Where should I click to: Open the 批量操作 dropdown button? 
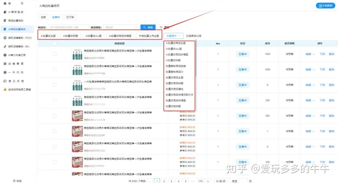pos(174,36)
